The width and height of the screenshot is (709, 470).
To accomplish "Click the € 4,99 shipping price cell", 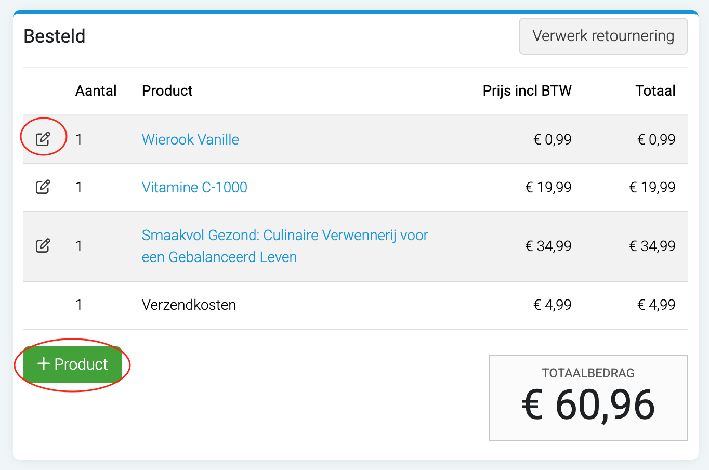I will click(x=552, y=305).
